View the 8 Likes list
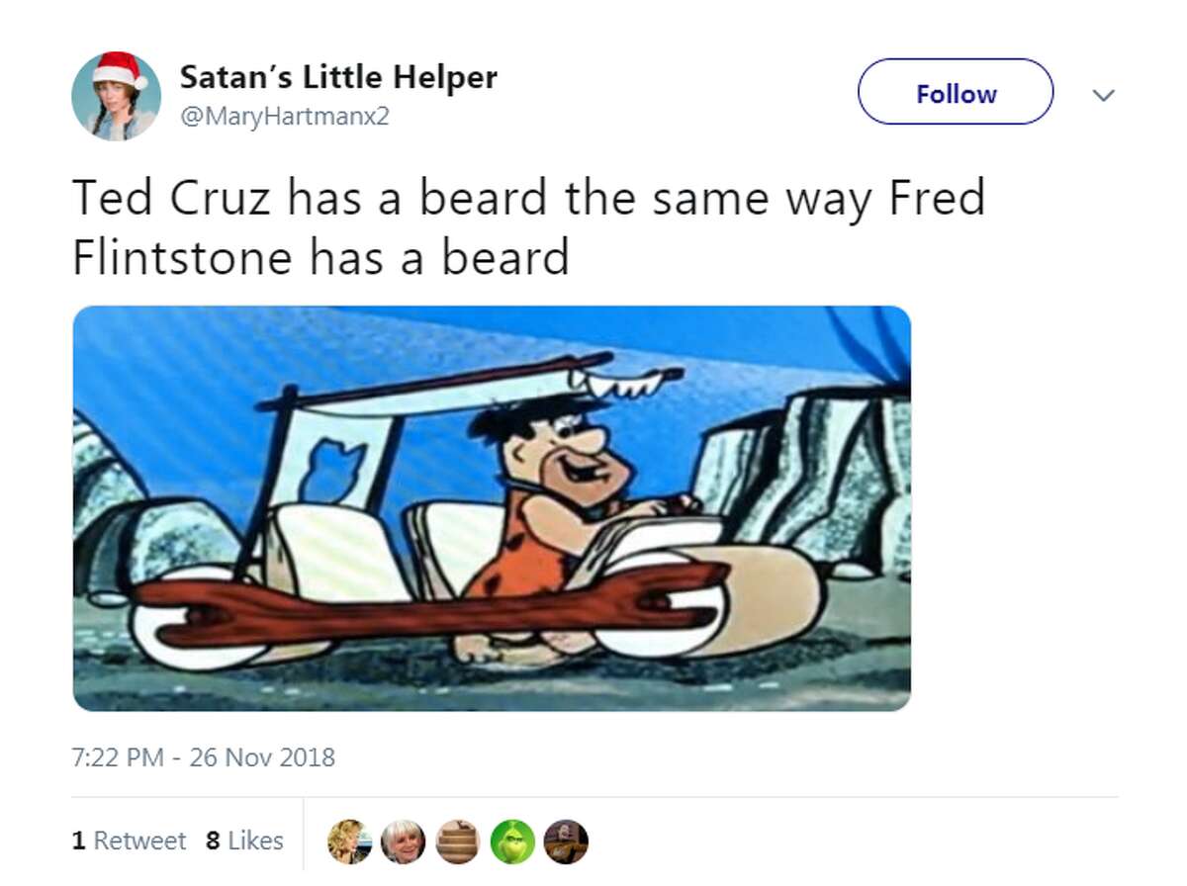This screenshot has width=1187, height=886. (244, 841)
